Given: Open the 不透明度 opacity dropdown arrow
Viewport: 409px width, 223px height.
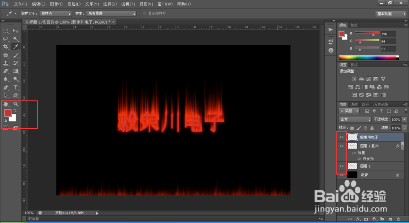Looking at the screenshot, I should pos(405,120).
